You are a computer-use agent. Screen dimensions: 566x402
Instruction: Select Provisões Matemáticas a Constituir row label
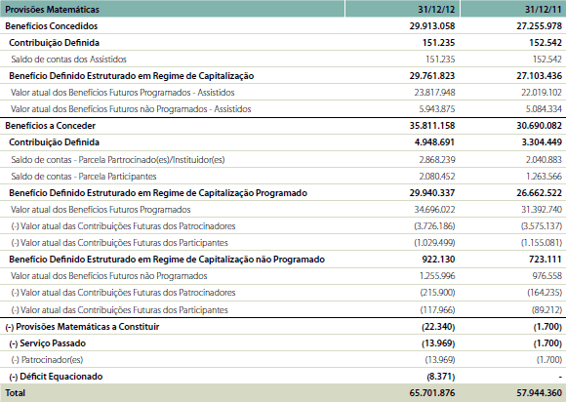[82, 327]
